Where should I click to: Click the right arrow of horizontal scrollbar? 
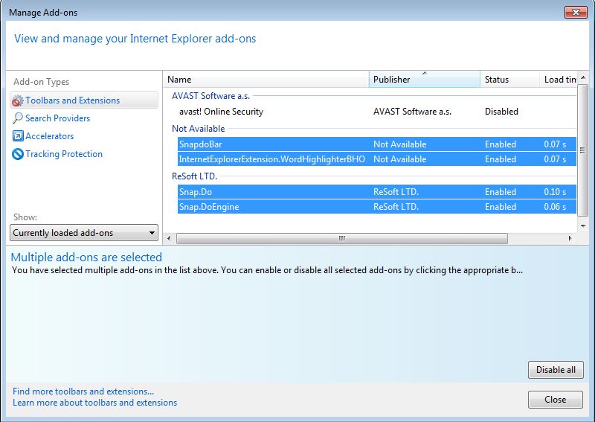click(570, 239)
